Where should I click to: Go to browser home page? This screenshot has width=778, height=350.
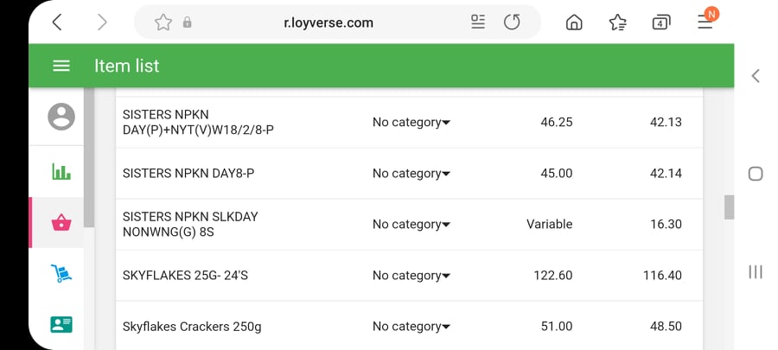[574, 22]
